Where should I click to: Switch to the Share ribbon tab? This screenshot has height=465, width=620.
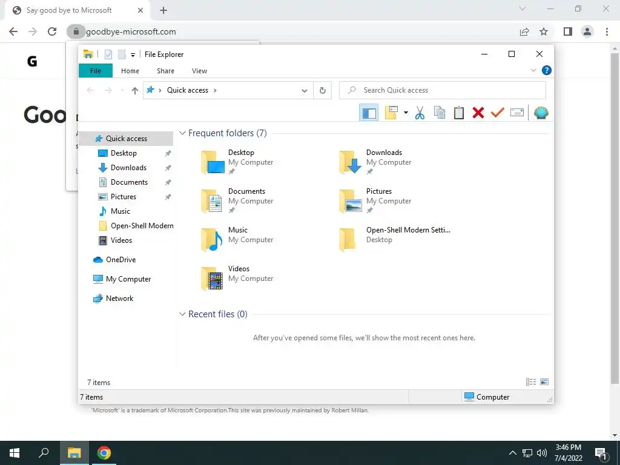pos(165,71)
